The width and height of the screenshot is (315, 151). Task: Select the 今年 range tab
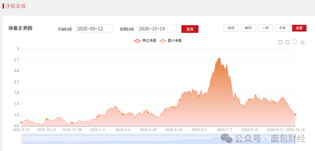click(x=282, y=28)
